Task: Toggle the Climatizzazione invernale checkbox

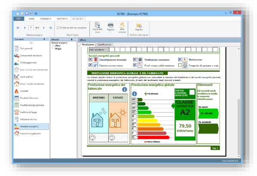Action: tap(90, 60)
